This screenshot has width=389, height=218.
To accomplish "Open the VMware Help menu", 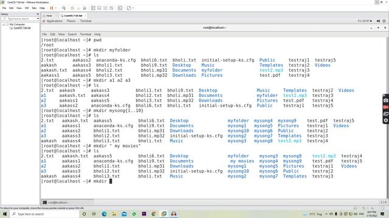I will pos(42,8).
